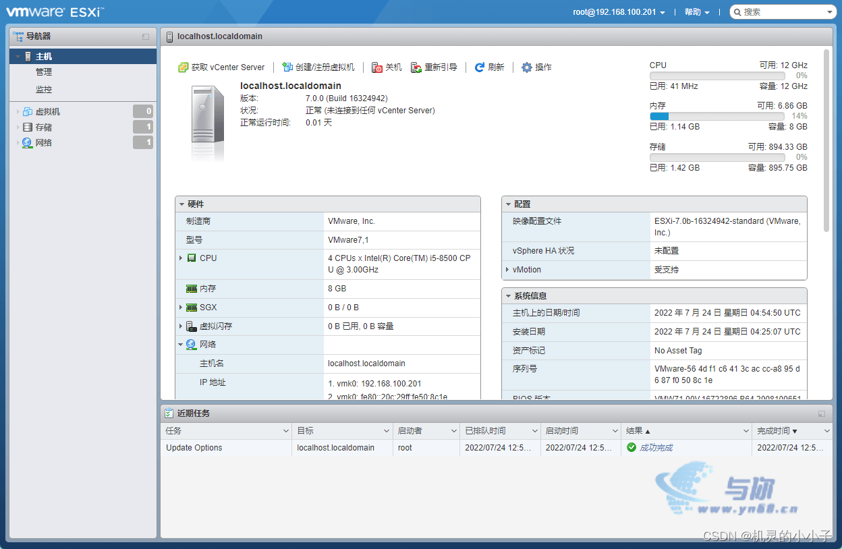842x549 pixels.
Task: Click the VMware ESXi logo
Action: [x=55, y=11]
